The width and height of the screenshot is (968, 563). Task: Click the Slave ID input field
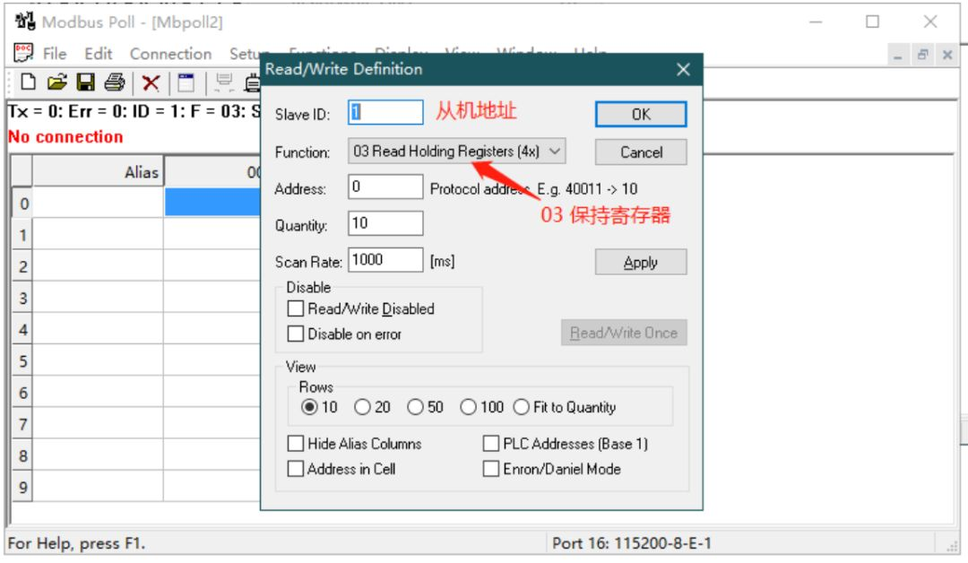pos(385,112)
